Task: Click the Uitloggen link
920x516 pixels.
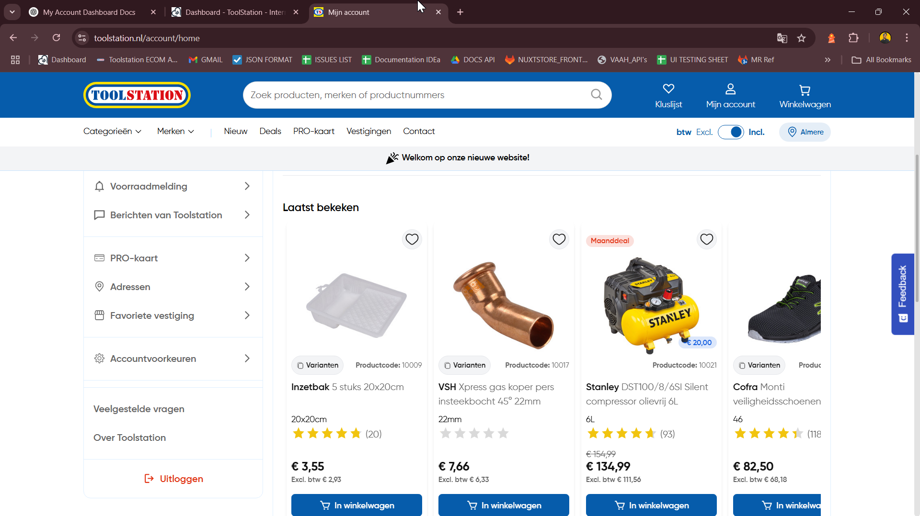Action: click(x=173, y=478)
